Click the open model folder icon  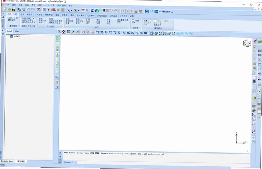click(9, 9)
